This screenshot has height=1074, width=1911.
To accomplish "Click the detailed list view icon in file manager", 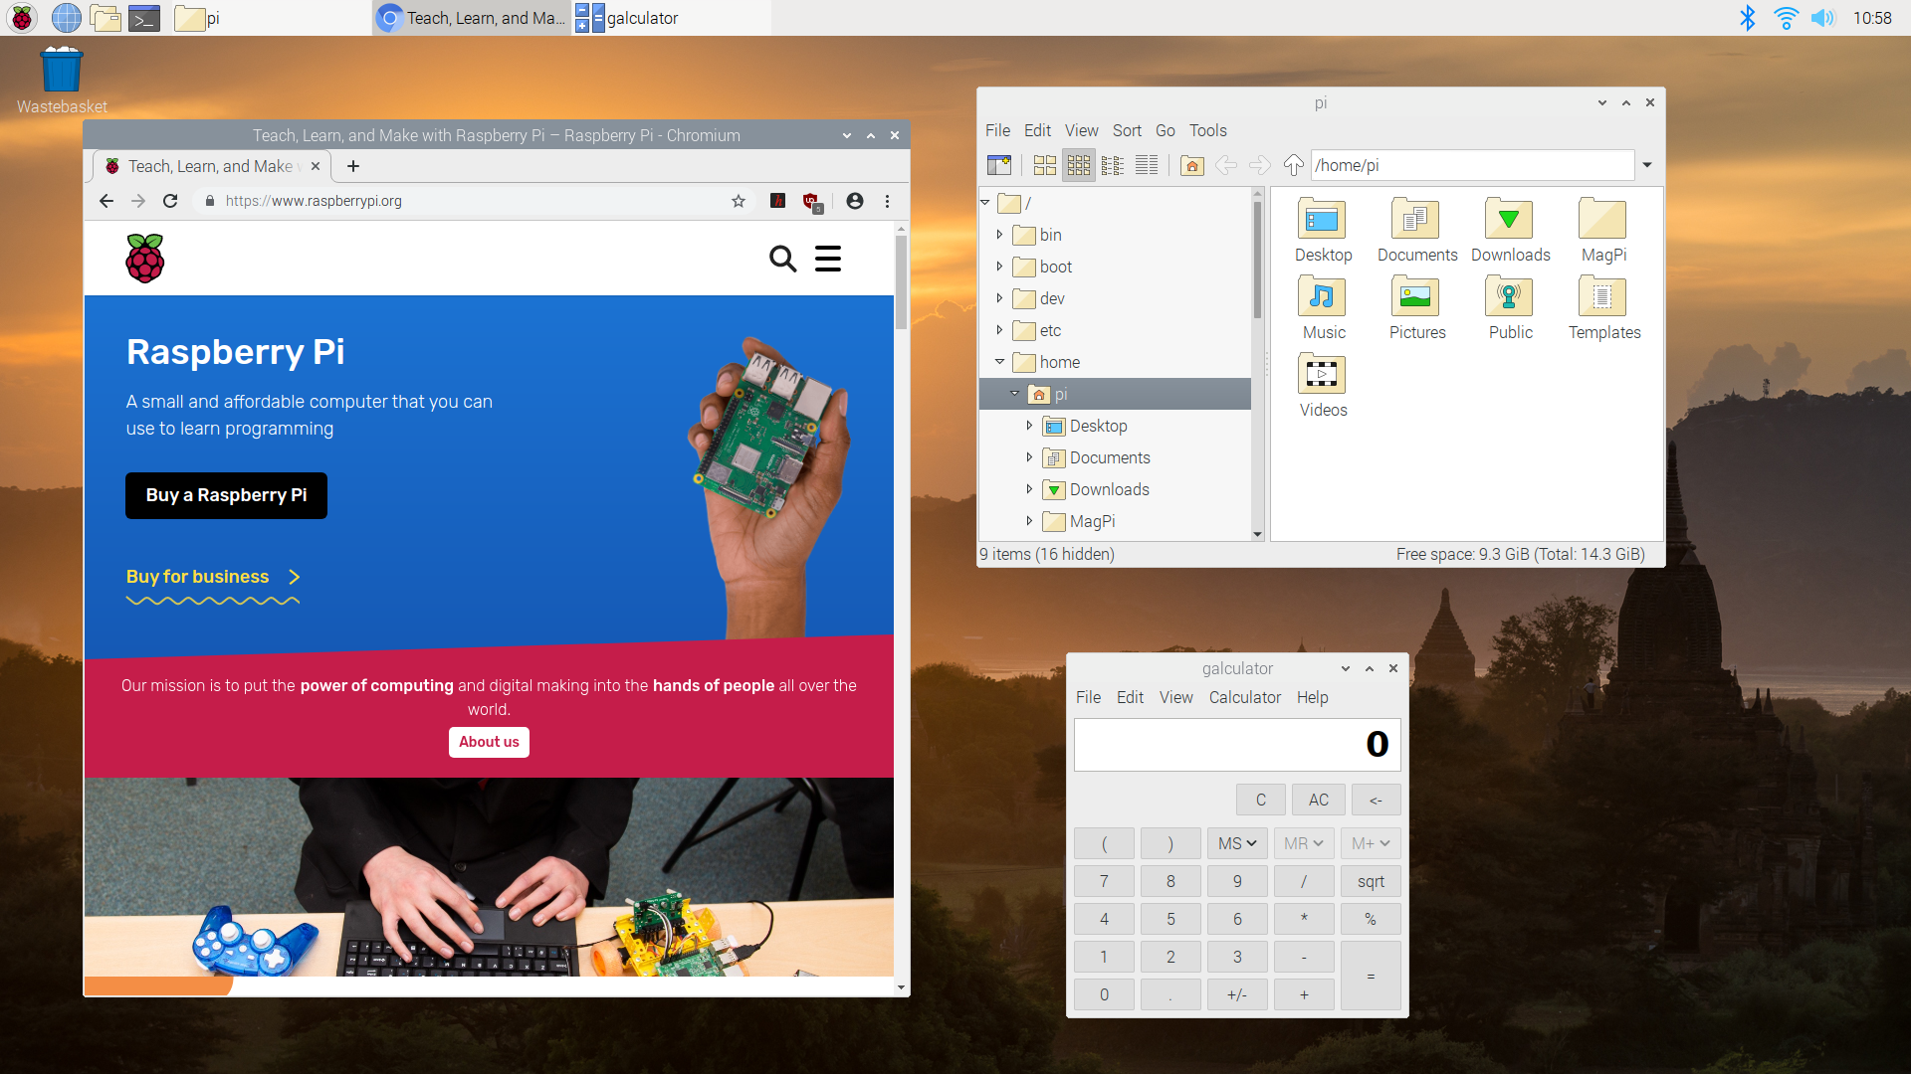I will point(1146,165).
